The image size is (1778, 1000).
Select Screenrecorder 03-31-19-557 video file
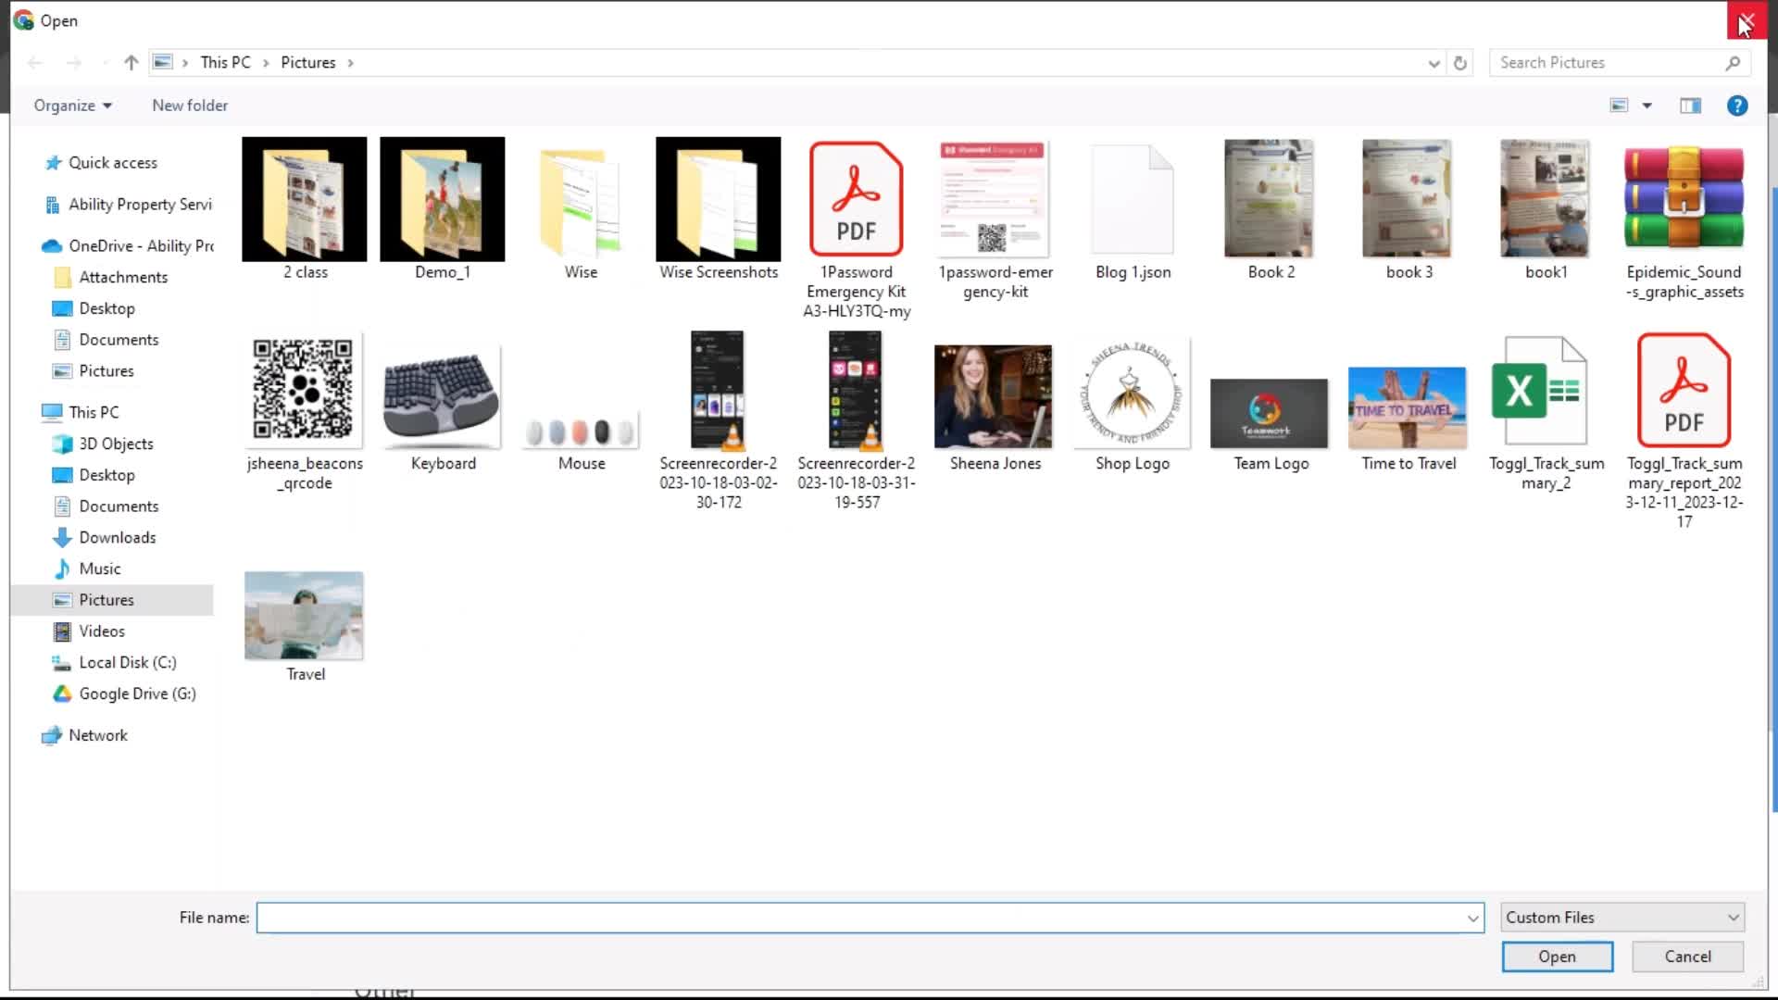[857, 421]
